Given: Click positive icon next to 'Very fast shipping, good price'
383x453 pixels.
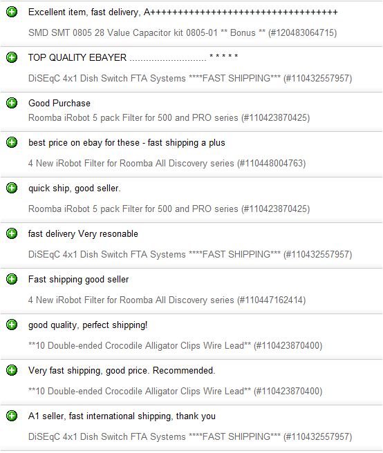Looking at the screenshot, I should pyautogui.click(x=12, y=370).
